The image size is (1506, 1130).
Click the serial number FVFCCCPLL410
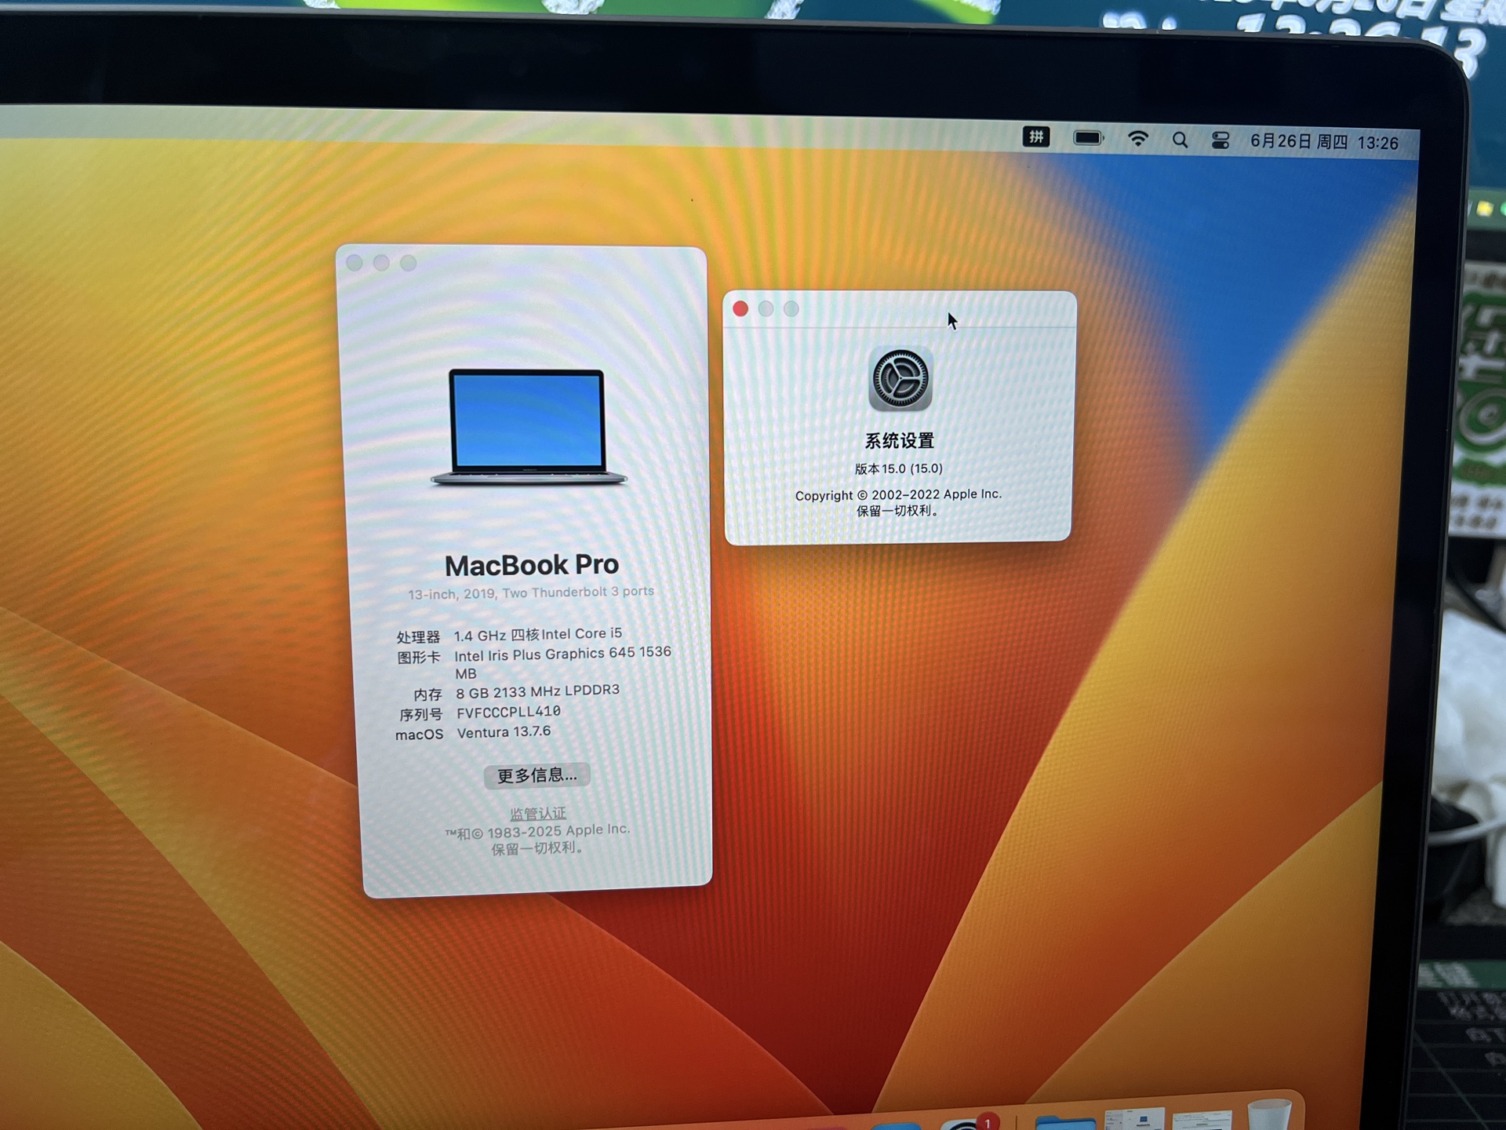coord(509,712)
